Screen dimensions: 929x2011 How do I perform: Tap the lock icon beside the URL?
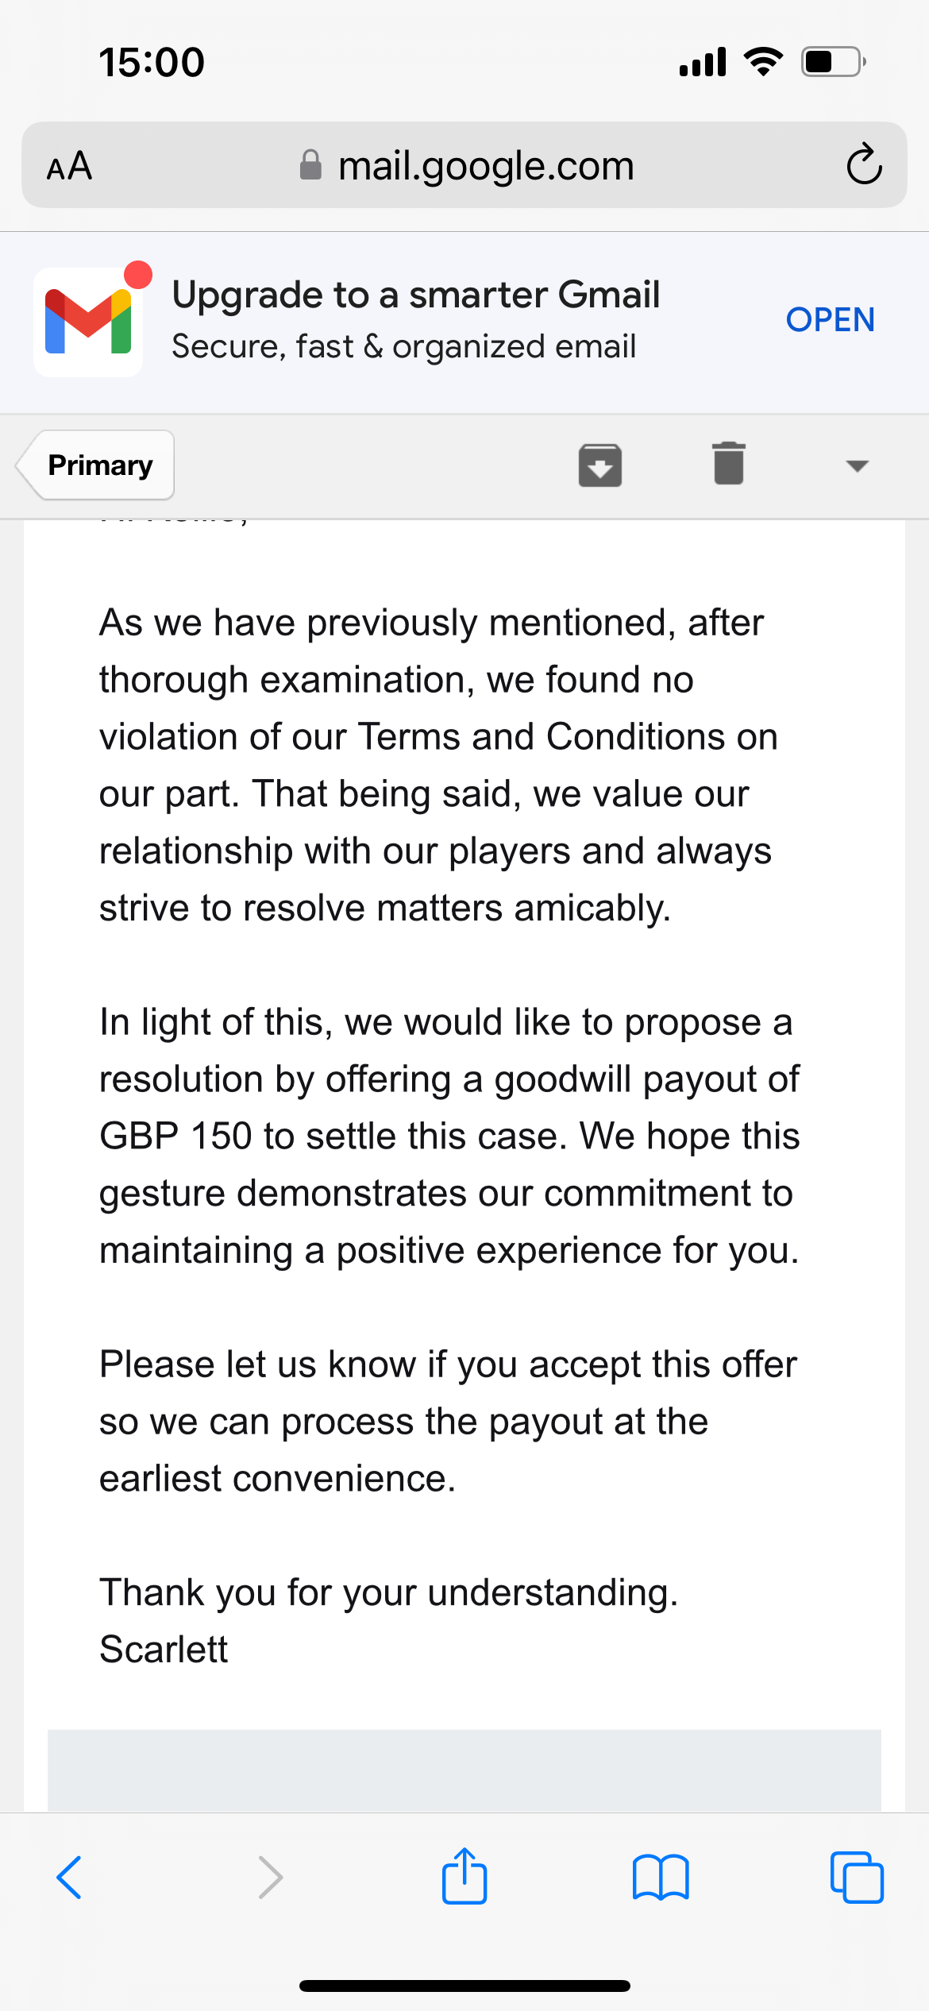pos(310,166)
